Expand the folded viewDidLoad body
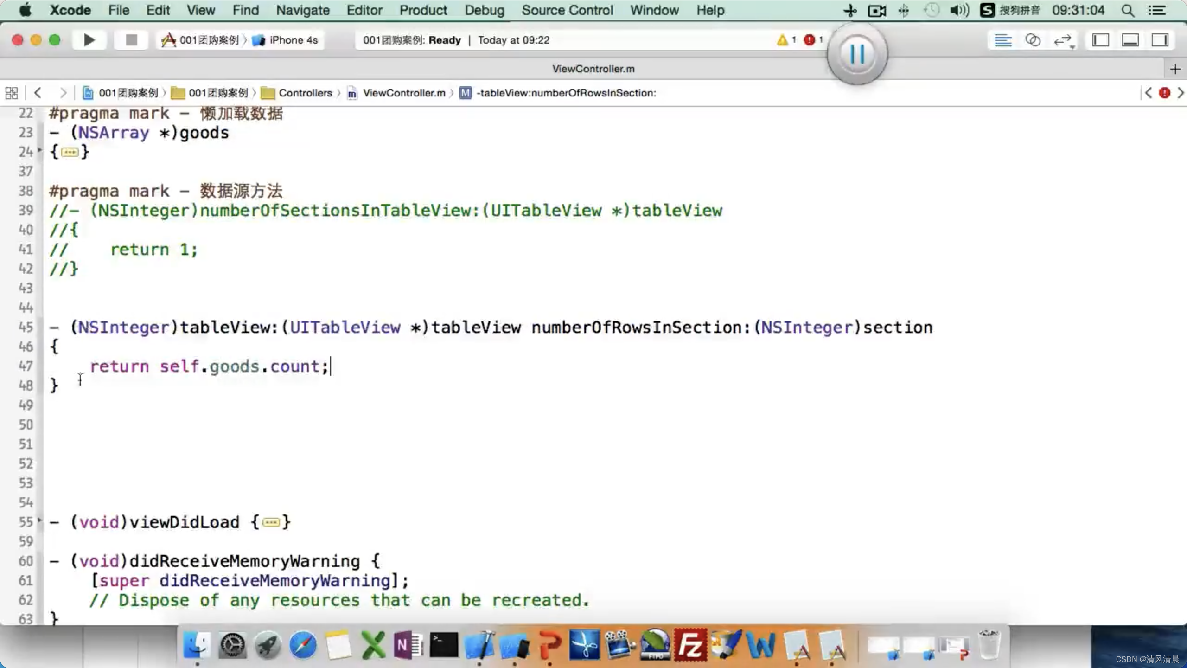Viewport: 1187px width, 668px height. [x=271, y=523]
